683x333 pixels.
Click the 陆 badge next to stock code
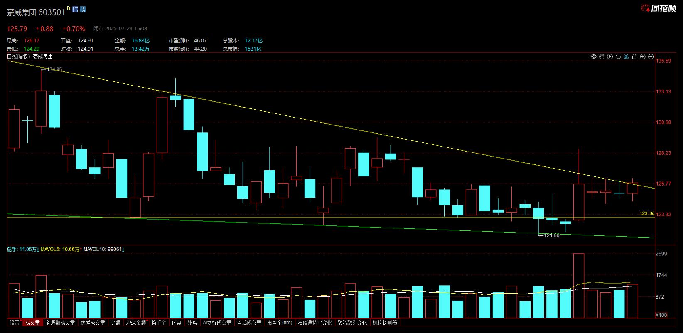point(75,9)
